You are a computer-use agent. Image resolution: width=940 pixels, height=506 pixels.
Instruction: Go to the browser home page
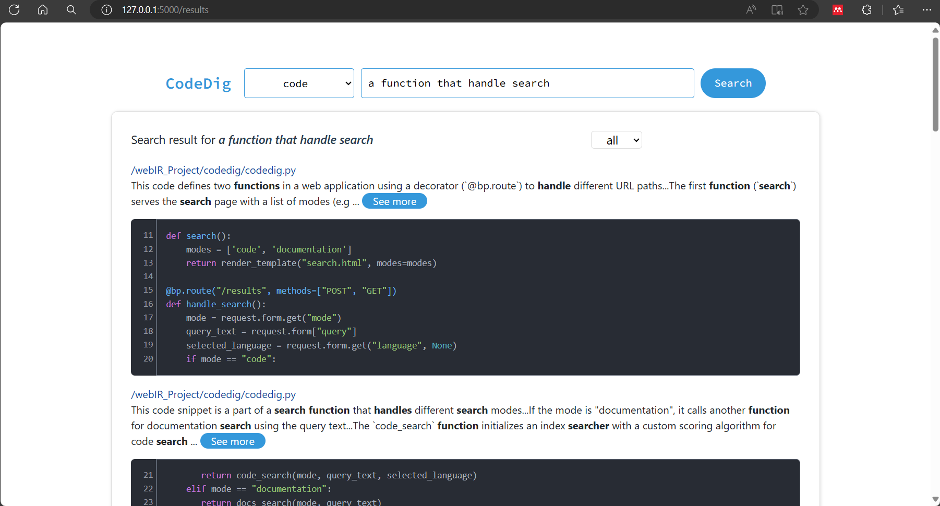coord(43,9)
